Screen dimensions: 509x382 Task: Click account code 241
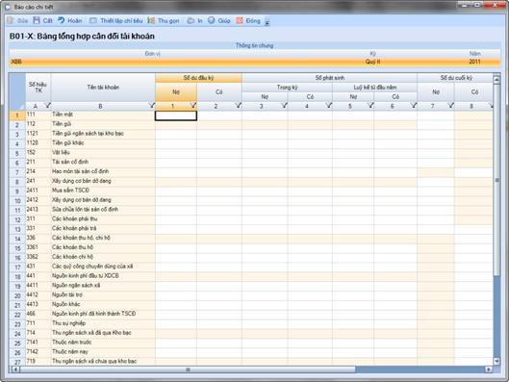[31, 181]
